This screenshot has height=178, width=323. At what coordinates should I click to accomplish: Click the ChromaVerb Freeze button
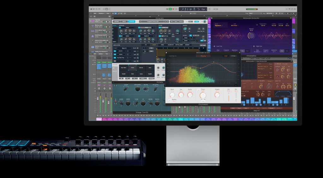(x=203, y=101)
